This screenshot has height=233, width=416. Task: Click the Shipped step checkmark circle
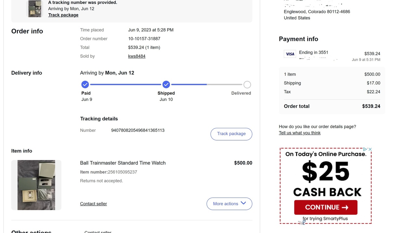[166, 85]
